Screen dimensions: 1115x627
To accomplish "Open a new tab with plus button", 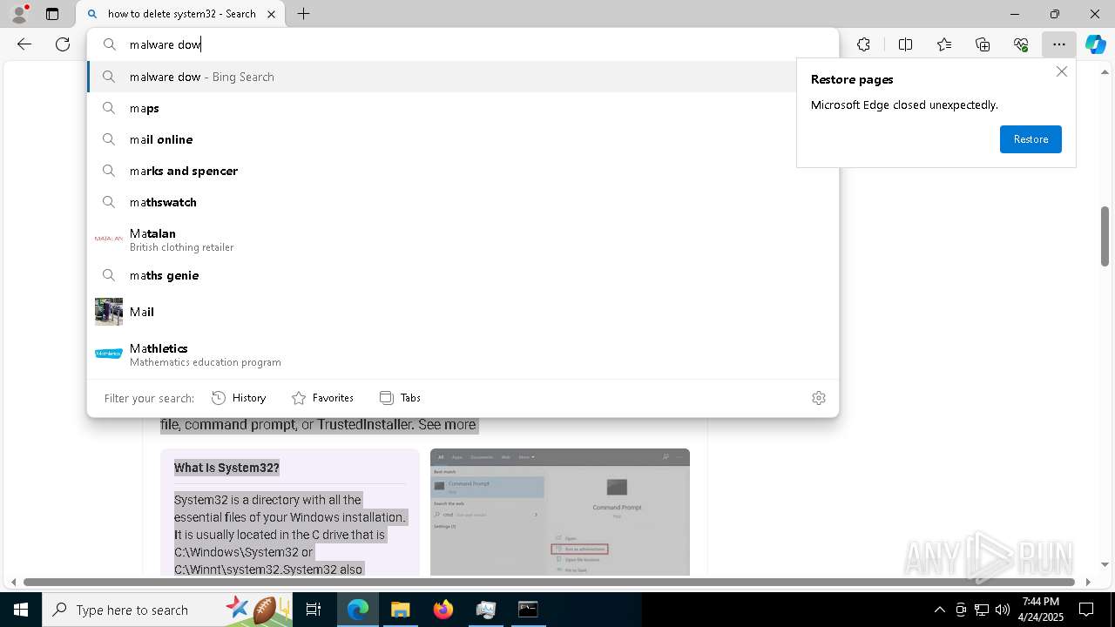I will pos(303,14).
